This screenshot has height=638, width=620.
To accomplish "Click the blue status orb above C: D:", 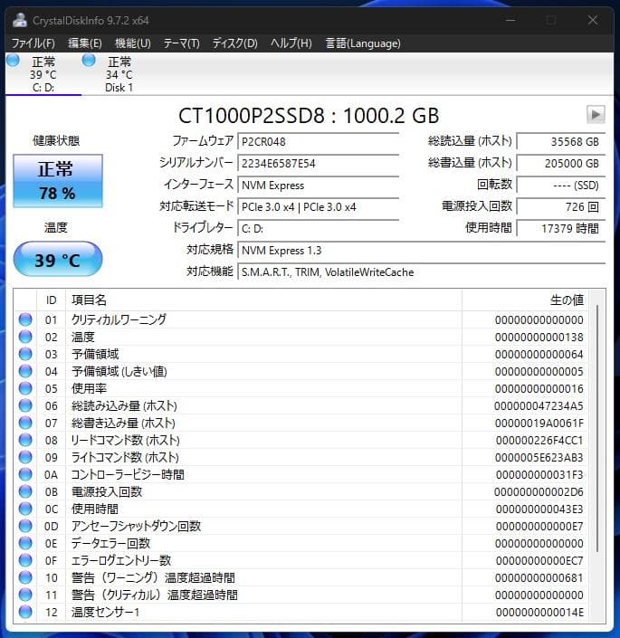I will pos(13,61).
